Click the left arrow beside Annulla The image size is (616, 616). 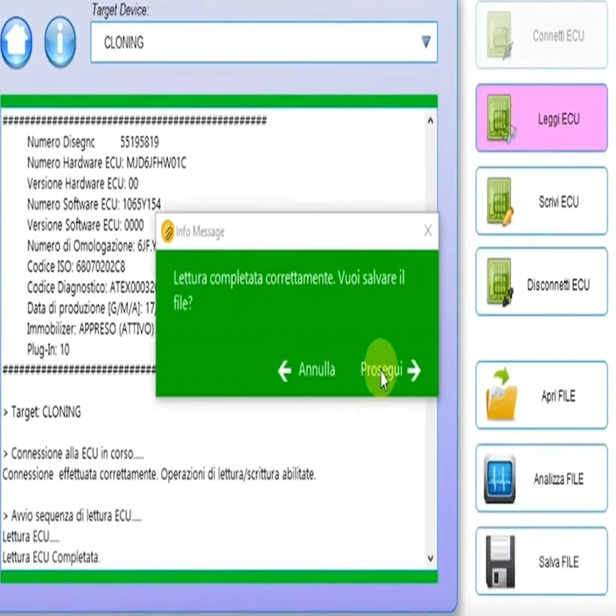285,371
